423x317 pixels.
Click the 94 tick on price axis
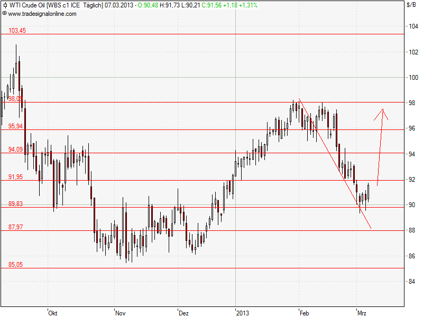point(412,154)
